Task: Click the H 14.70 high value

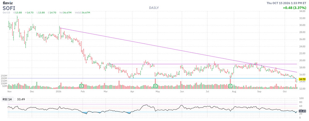Action: coord(29,13)
